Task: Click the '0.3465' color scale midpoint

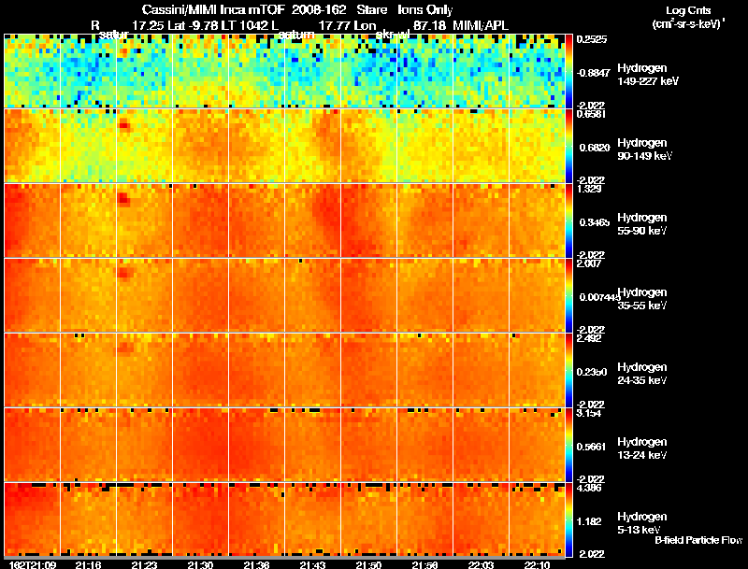Action: [595, 222]
